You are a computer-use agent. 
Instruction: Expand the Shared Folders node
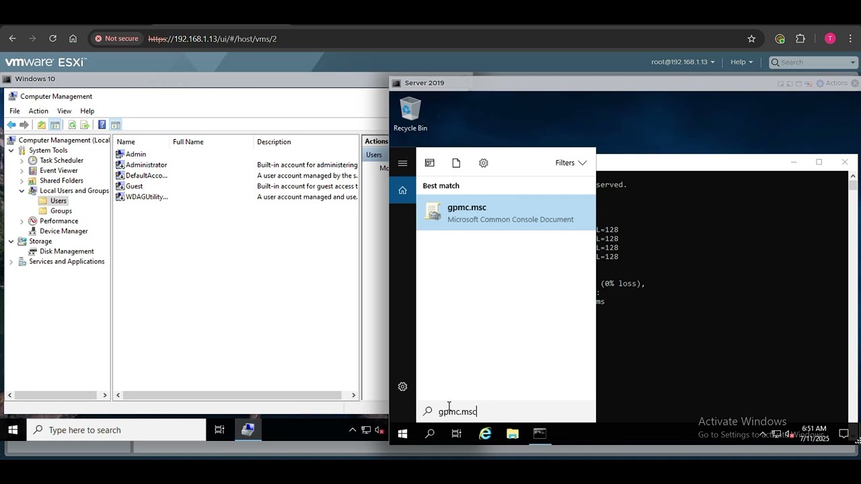point(22,181)
